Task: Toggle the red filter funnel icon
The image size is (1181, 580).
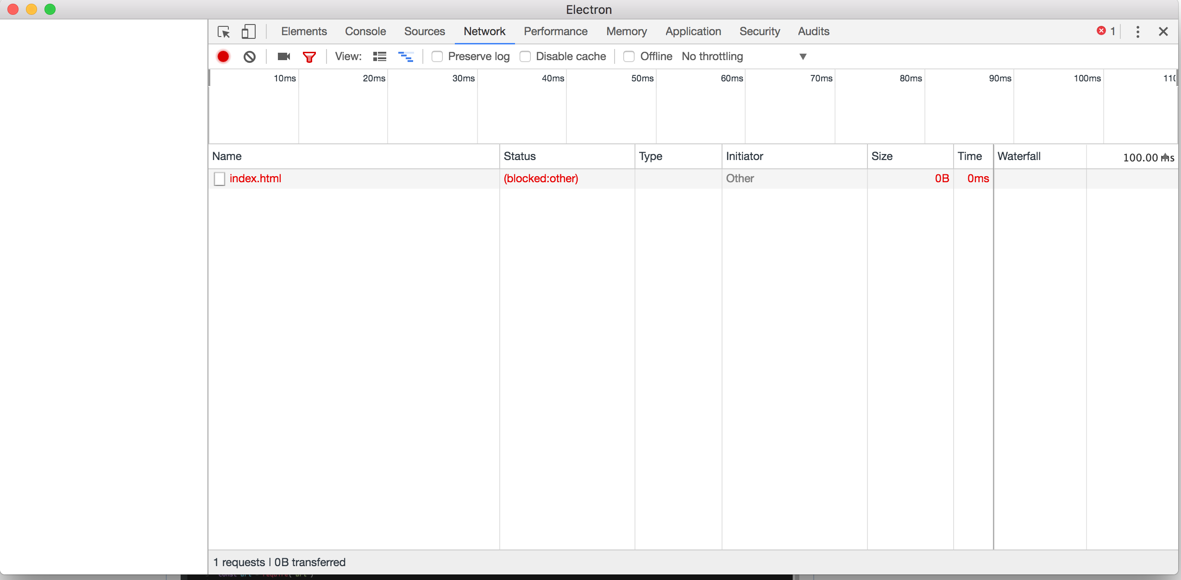Action: pos(309,56)
